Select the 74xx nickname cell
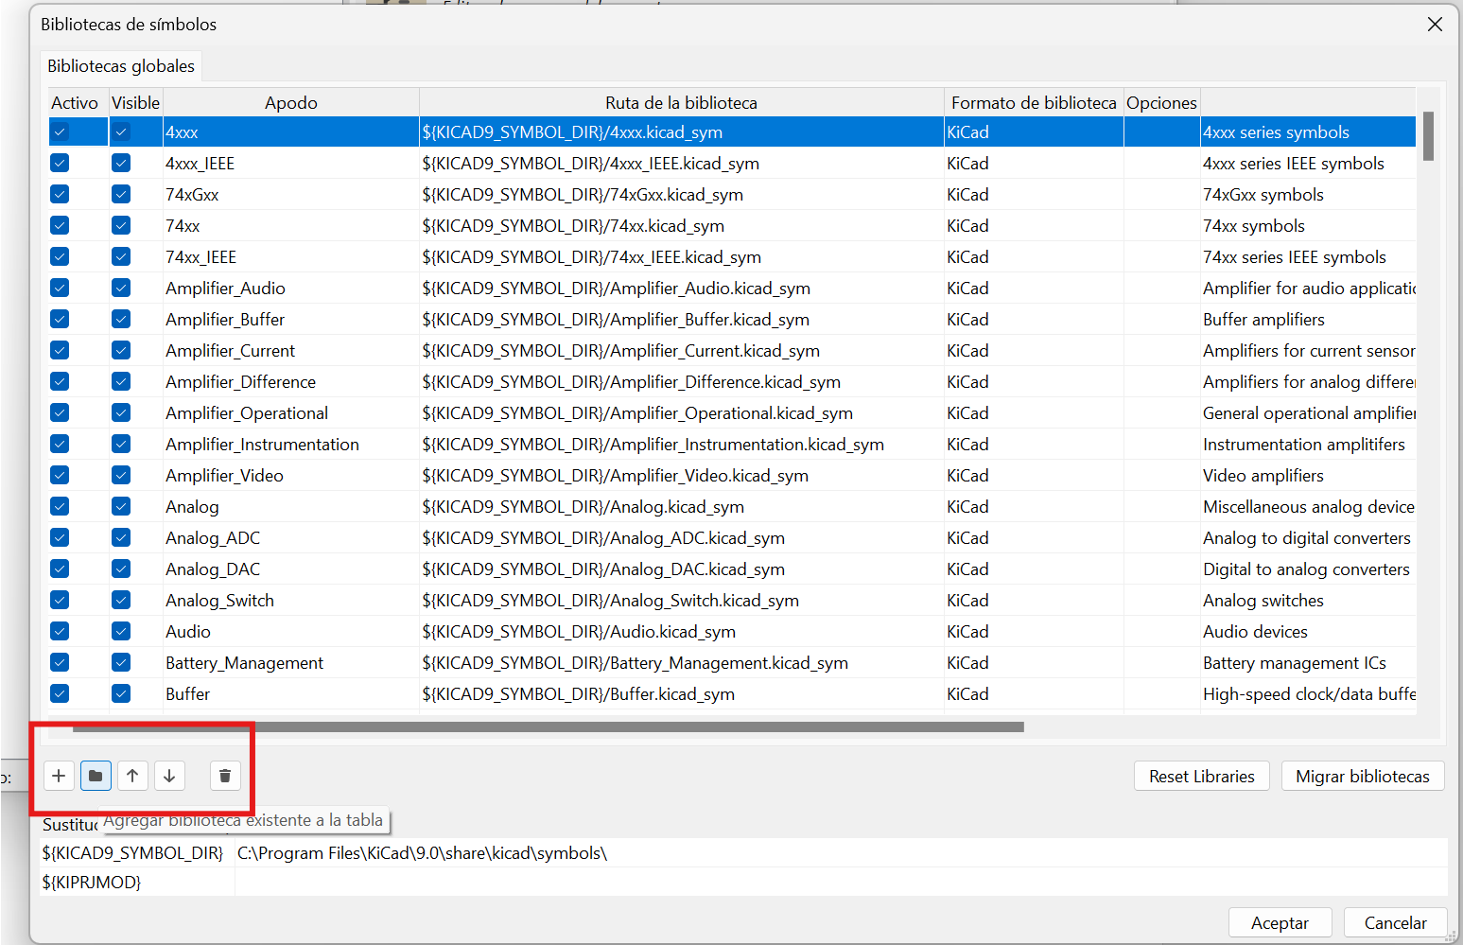The height and width of the screenshot is (945, 1463). click(x=291, y=225)
